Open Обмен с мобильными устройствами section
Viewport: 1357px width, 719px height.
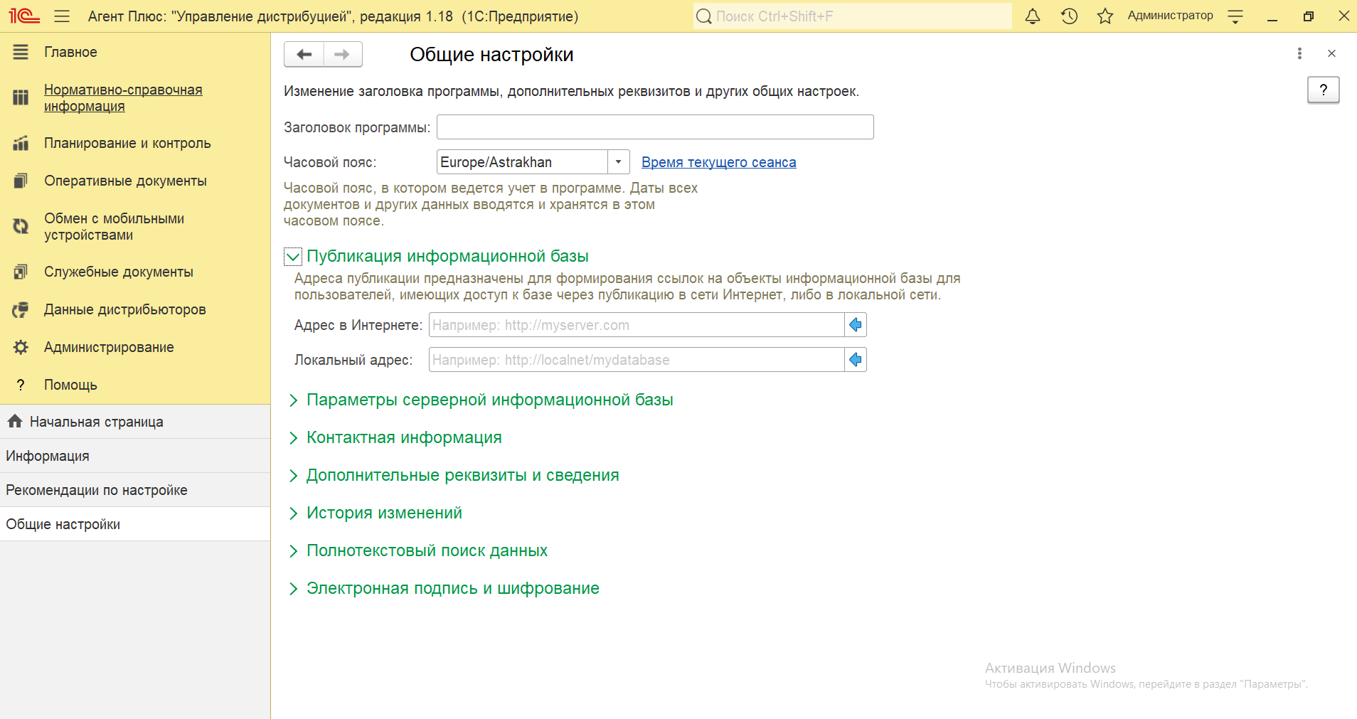(114, 226)
